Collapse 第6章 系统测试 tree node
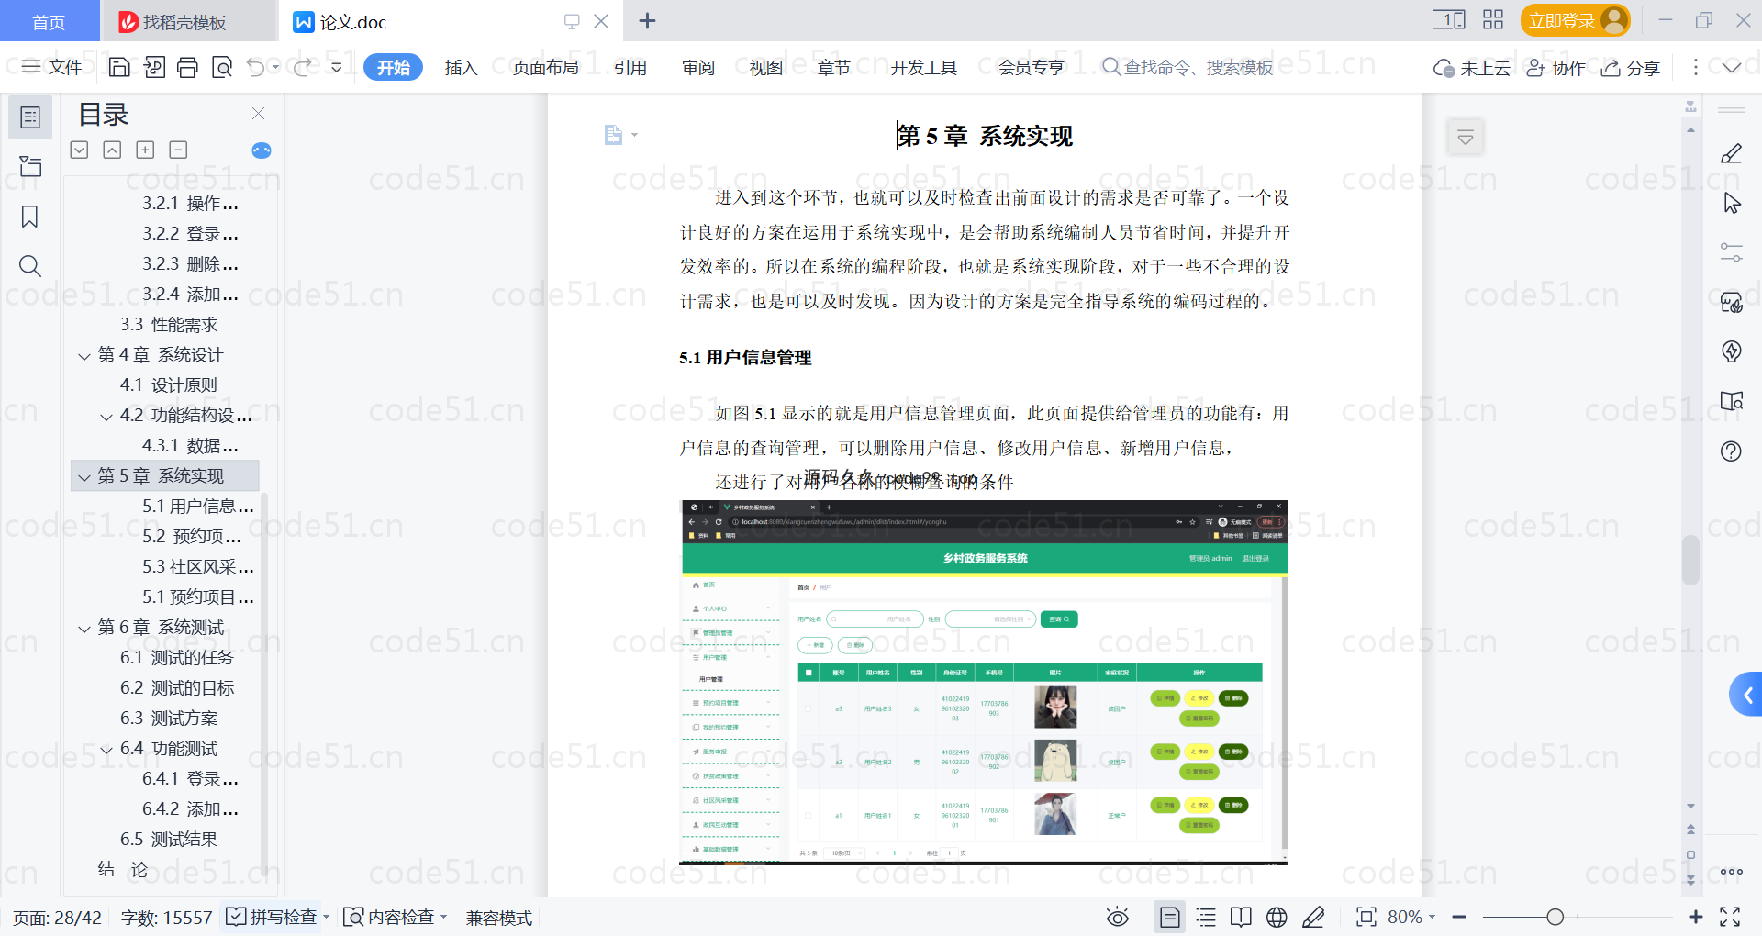 (x=84, y=629)
